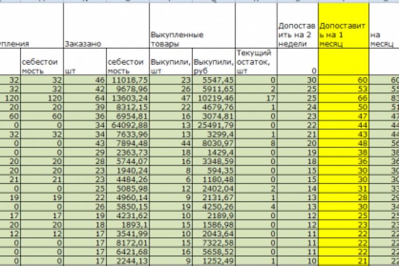Viewport: 399px width, 266px height.
Task: Select the cell reading 1940,24
Action: [x=128, y=170]
